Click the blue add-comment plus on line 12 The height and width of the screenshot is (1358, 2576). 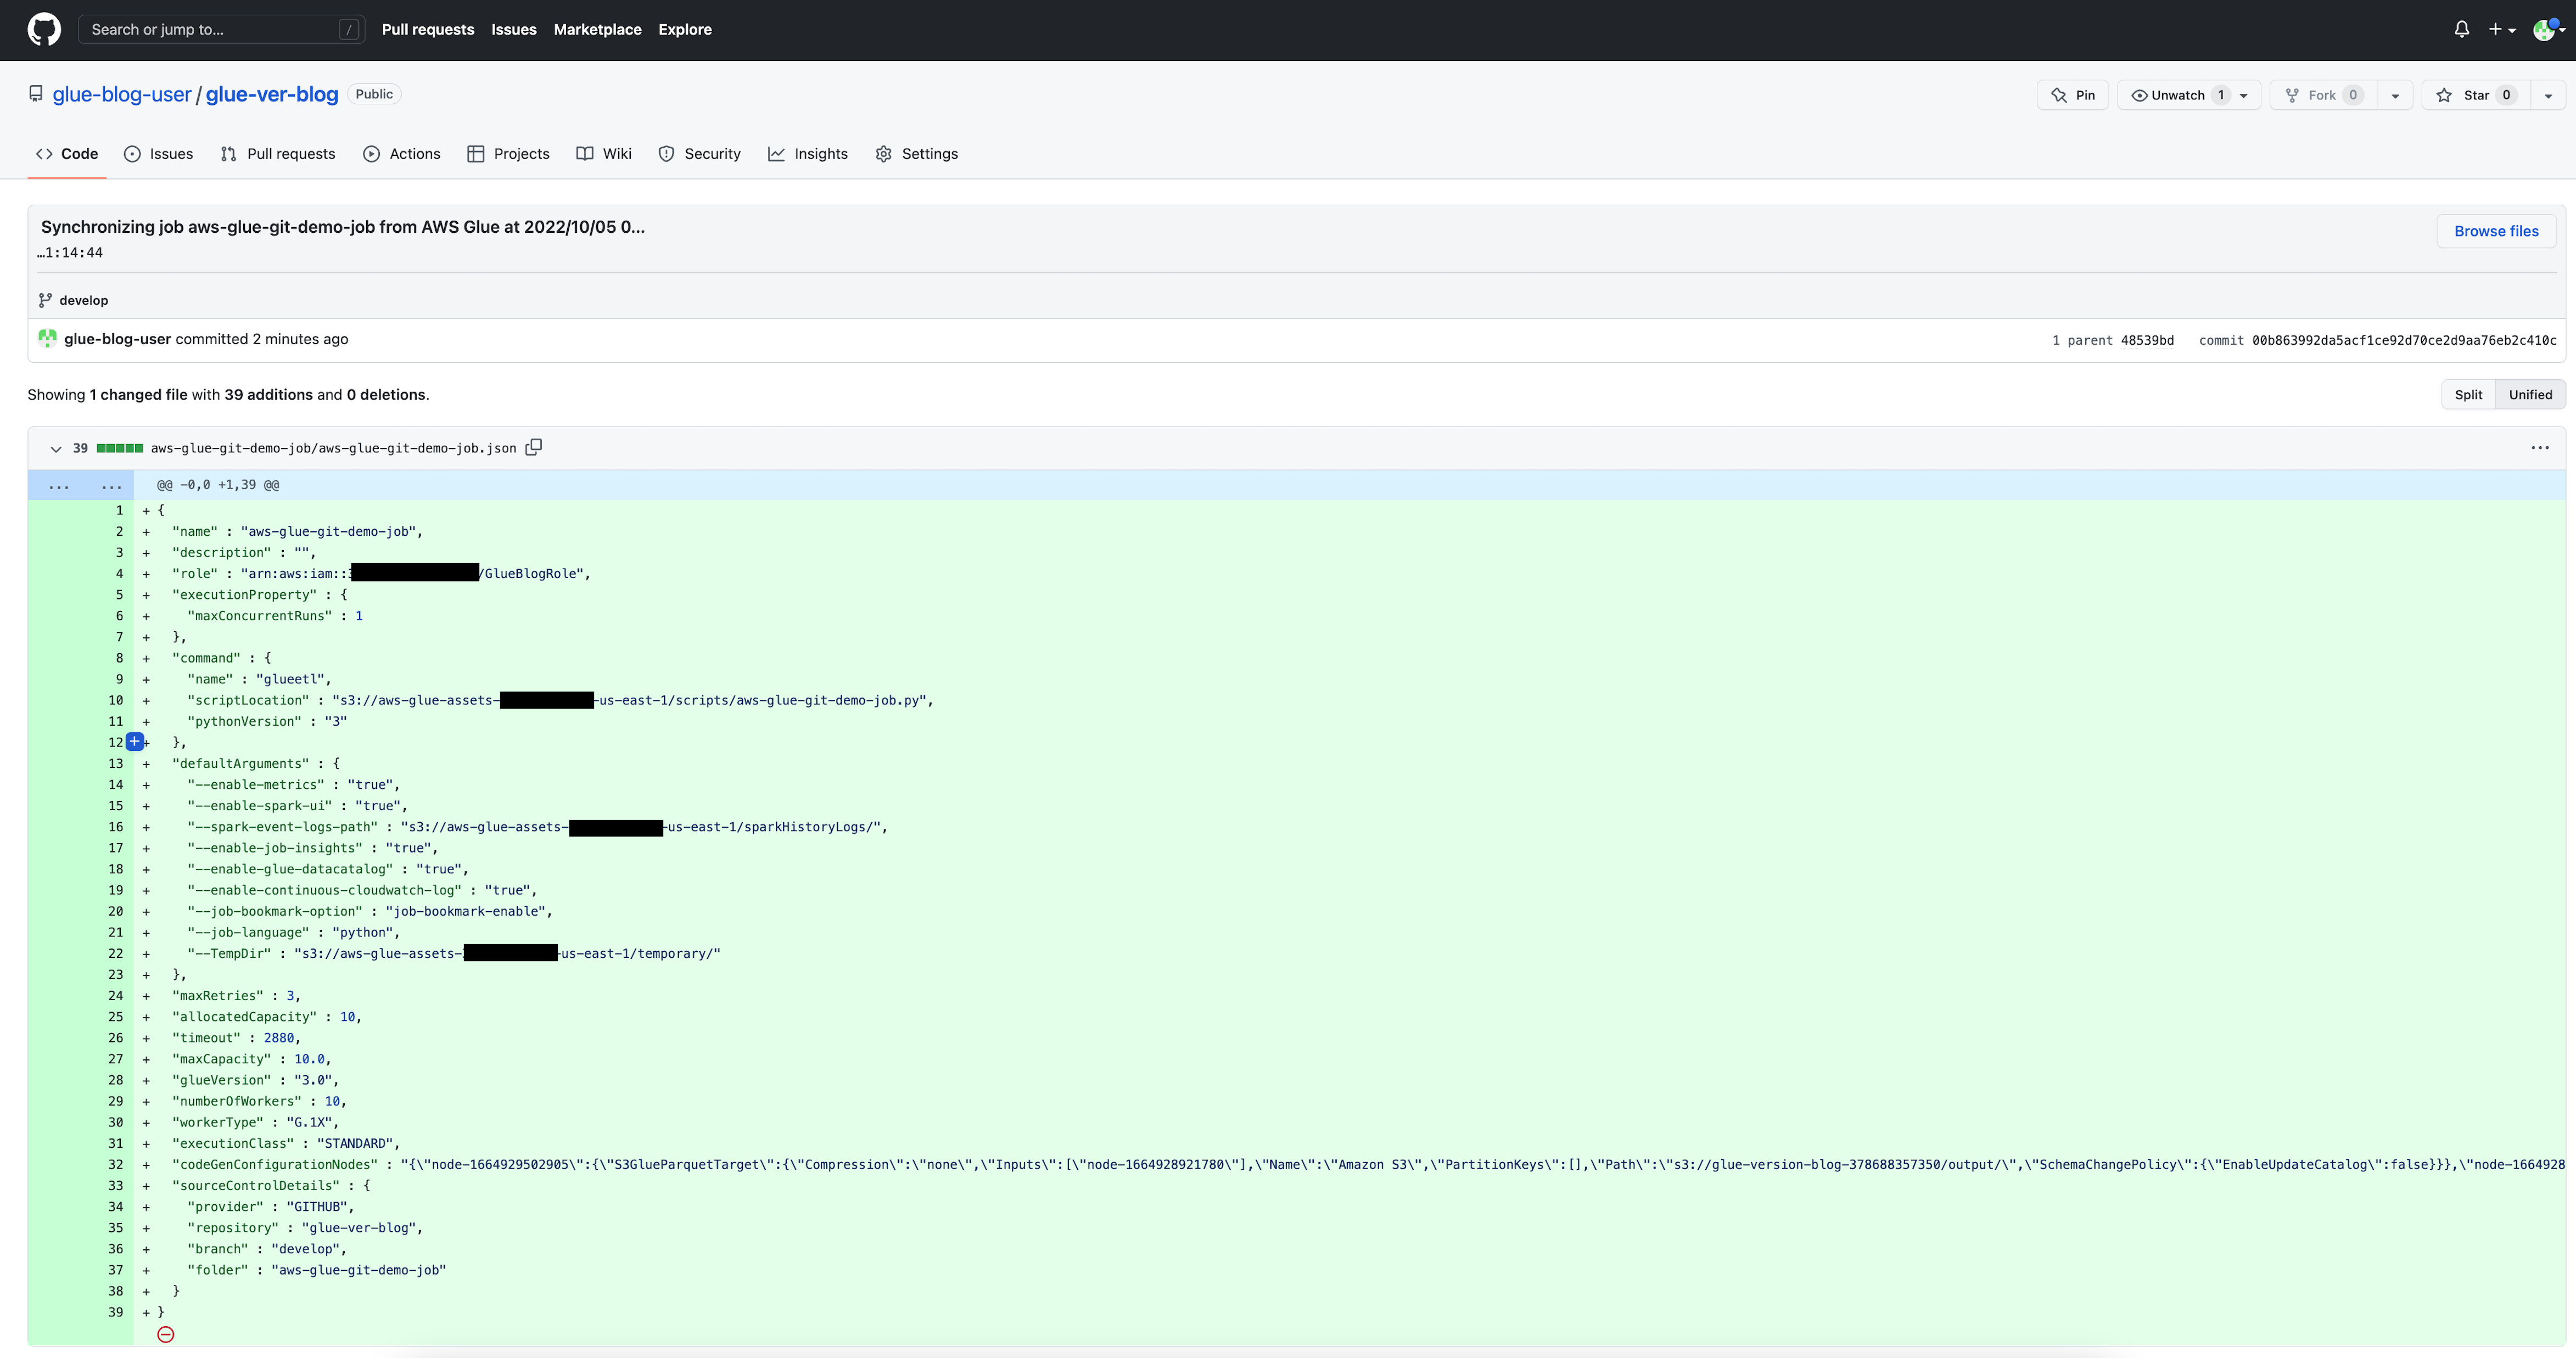(134, 742)
